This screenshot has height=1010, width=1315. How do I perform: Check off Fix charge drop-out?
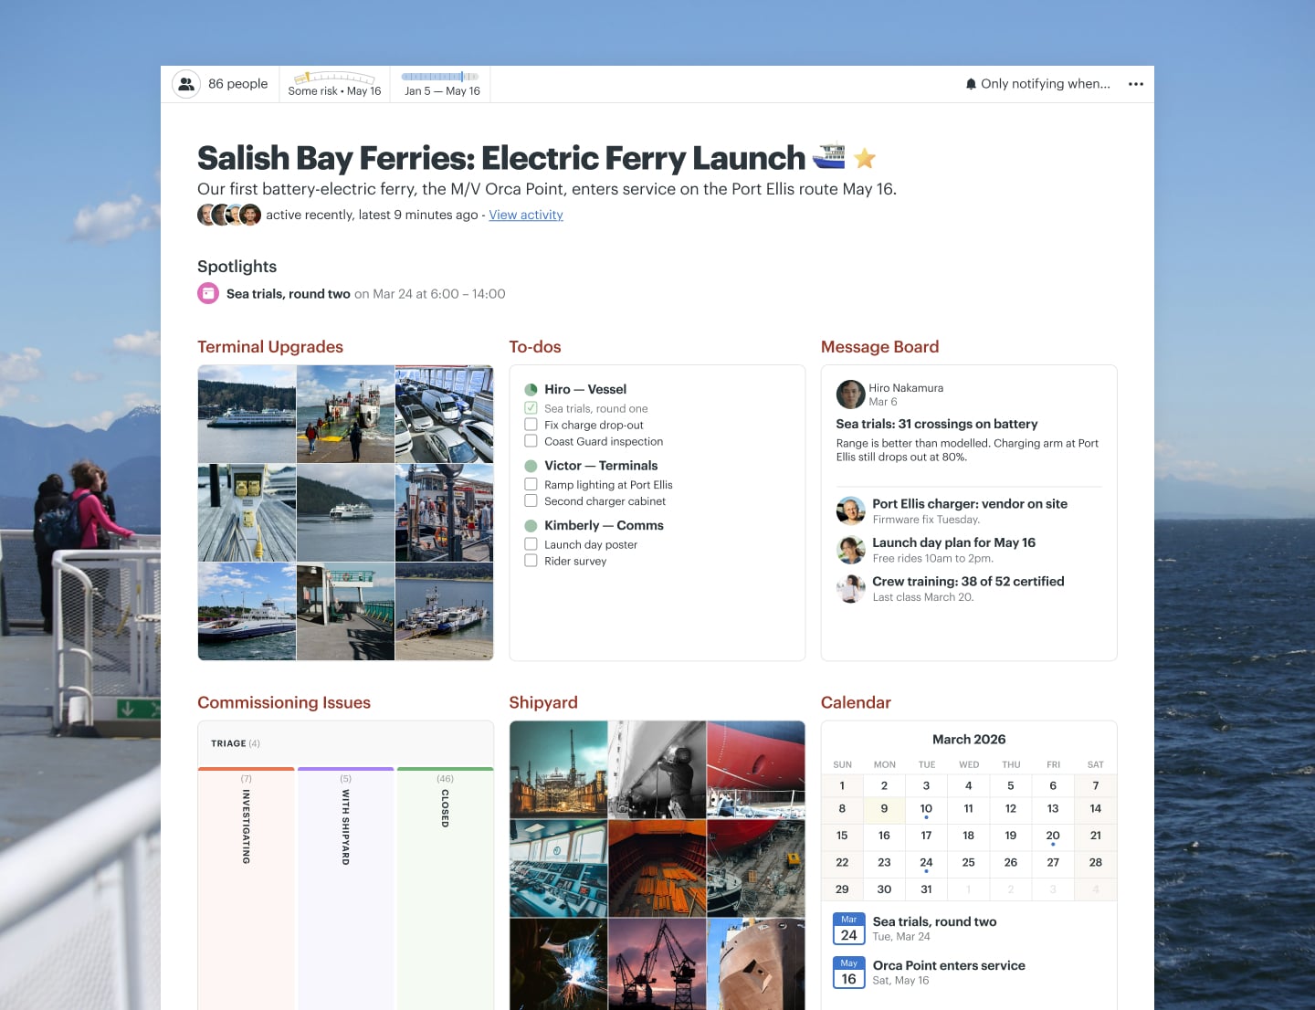click(x=531, y=425)
